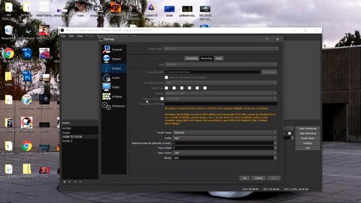Screen dimensions: 361x203
Task: Open the Target Usage dropdown
Action: [x=224, y=133]
